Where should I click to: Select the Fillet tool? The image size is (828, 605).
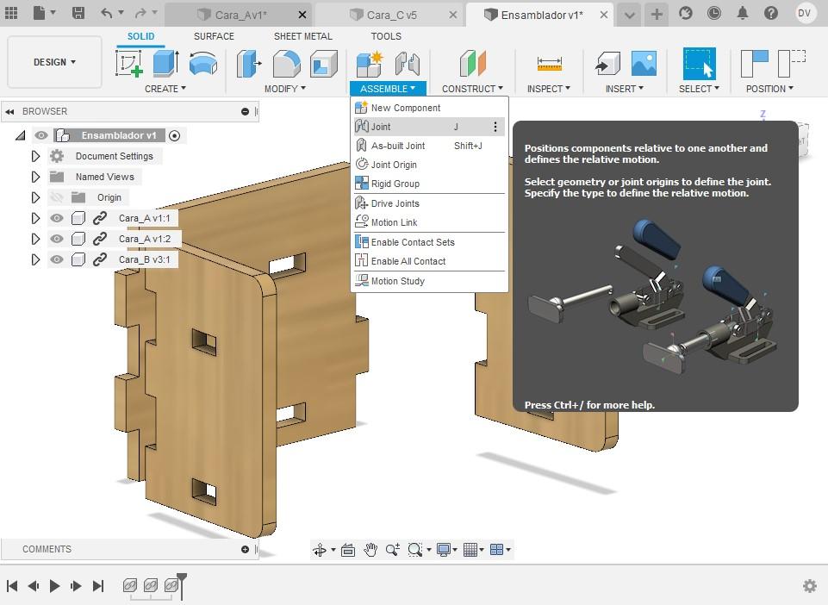coord(286,64)
